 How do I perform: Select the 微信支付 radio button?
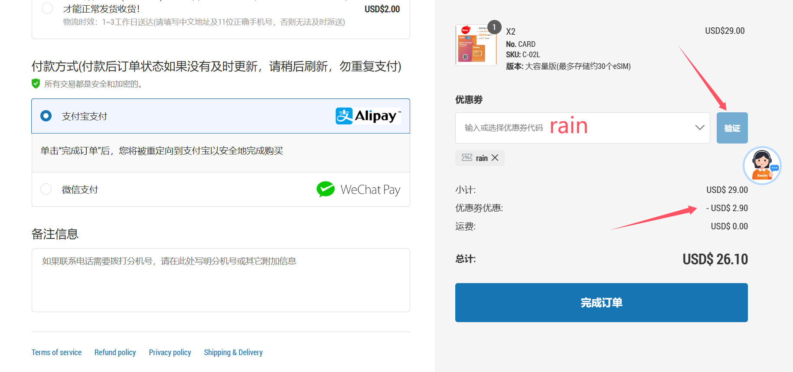46,189
